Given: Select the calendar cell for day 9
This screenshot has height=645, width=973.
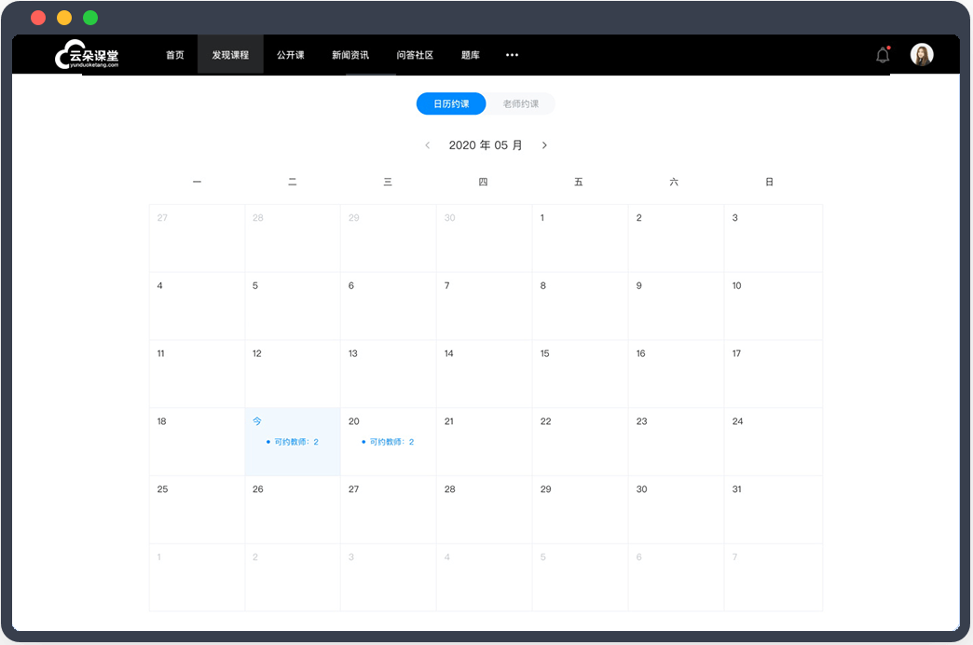Looking at the screenshot, I should [676, 306].
